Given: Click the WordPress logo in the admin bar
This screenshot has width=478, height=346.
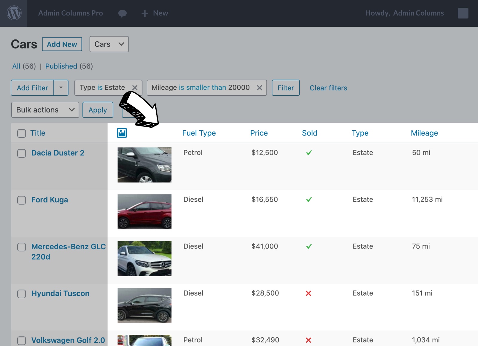Looking at the screenshot, I should tap(14, 13).
